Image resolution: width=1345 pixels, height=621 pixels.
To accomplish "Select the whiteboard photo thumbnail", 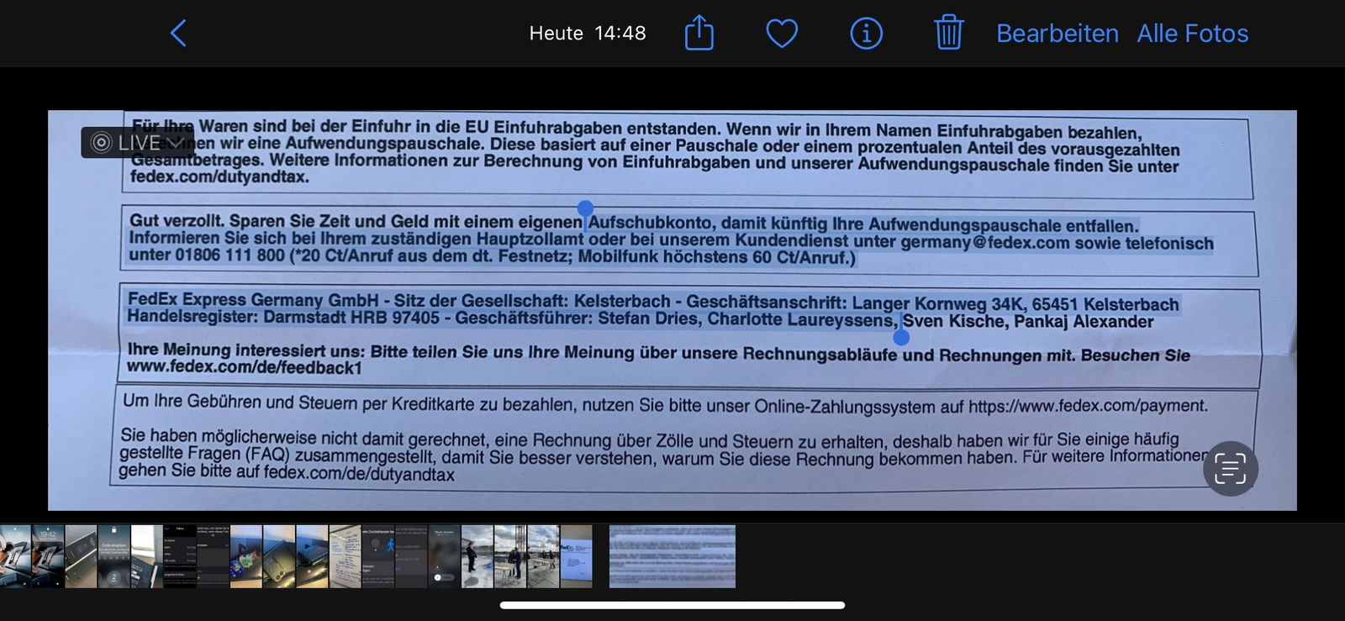I will [x=345, y=556].
